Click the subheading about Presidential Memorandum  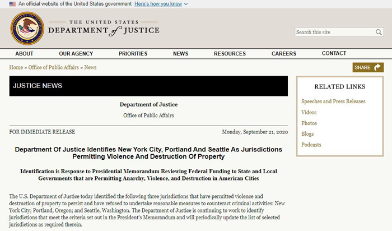[x=148, y=175]
